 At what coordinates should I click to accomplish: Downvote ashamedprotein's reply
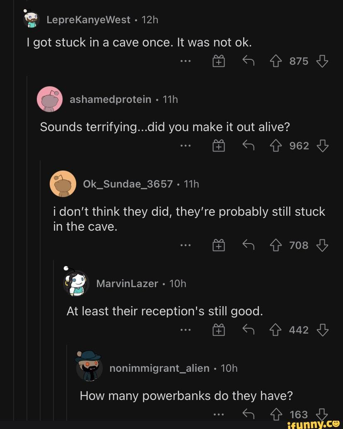click(322, 146)
